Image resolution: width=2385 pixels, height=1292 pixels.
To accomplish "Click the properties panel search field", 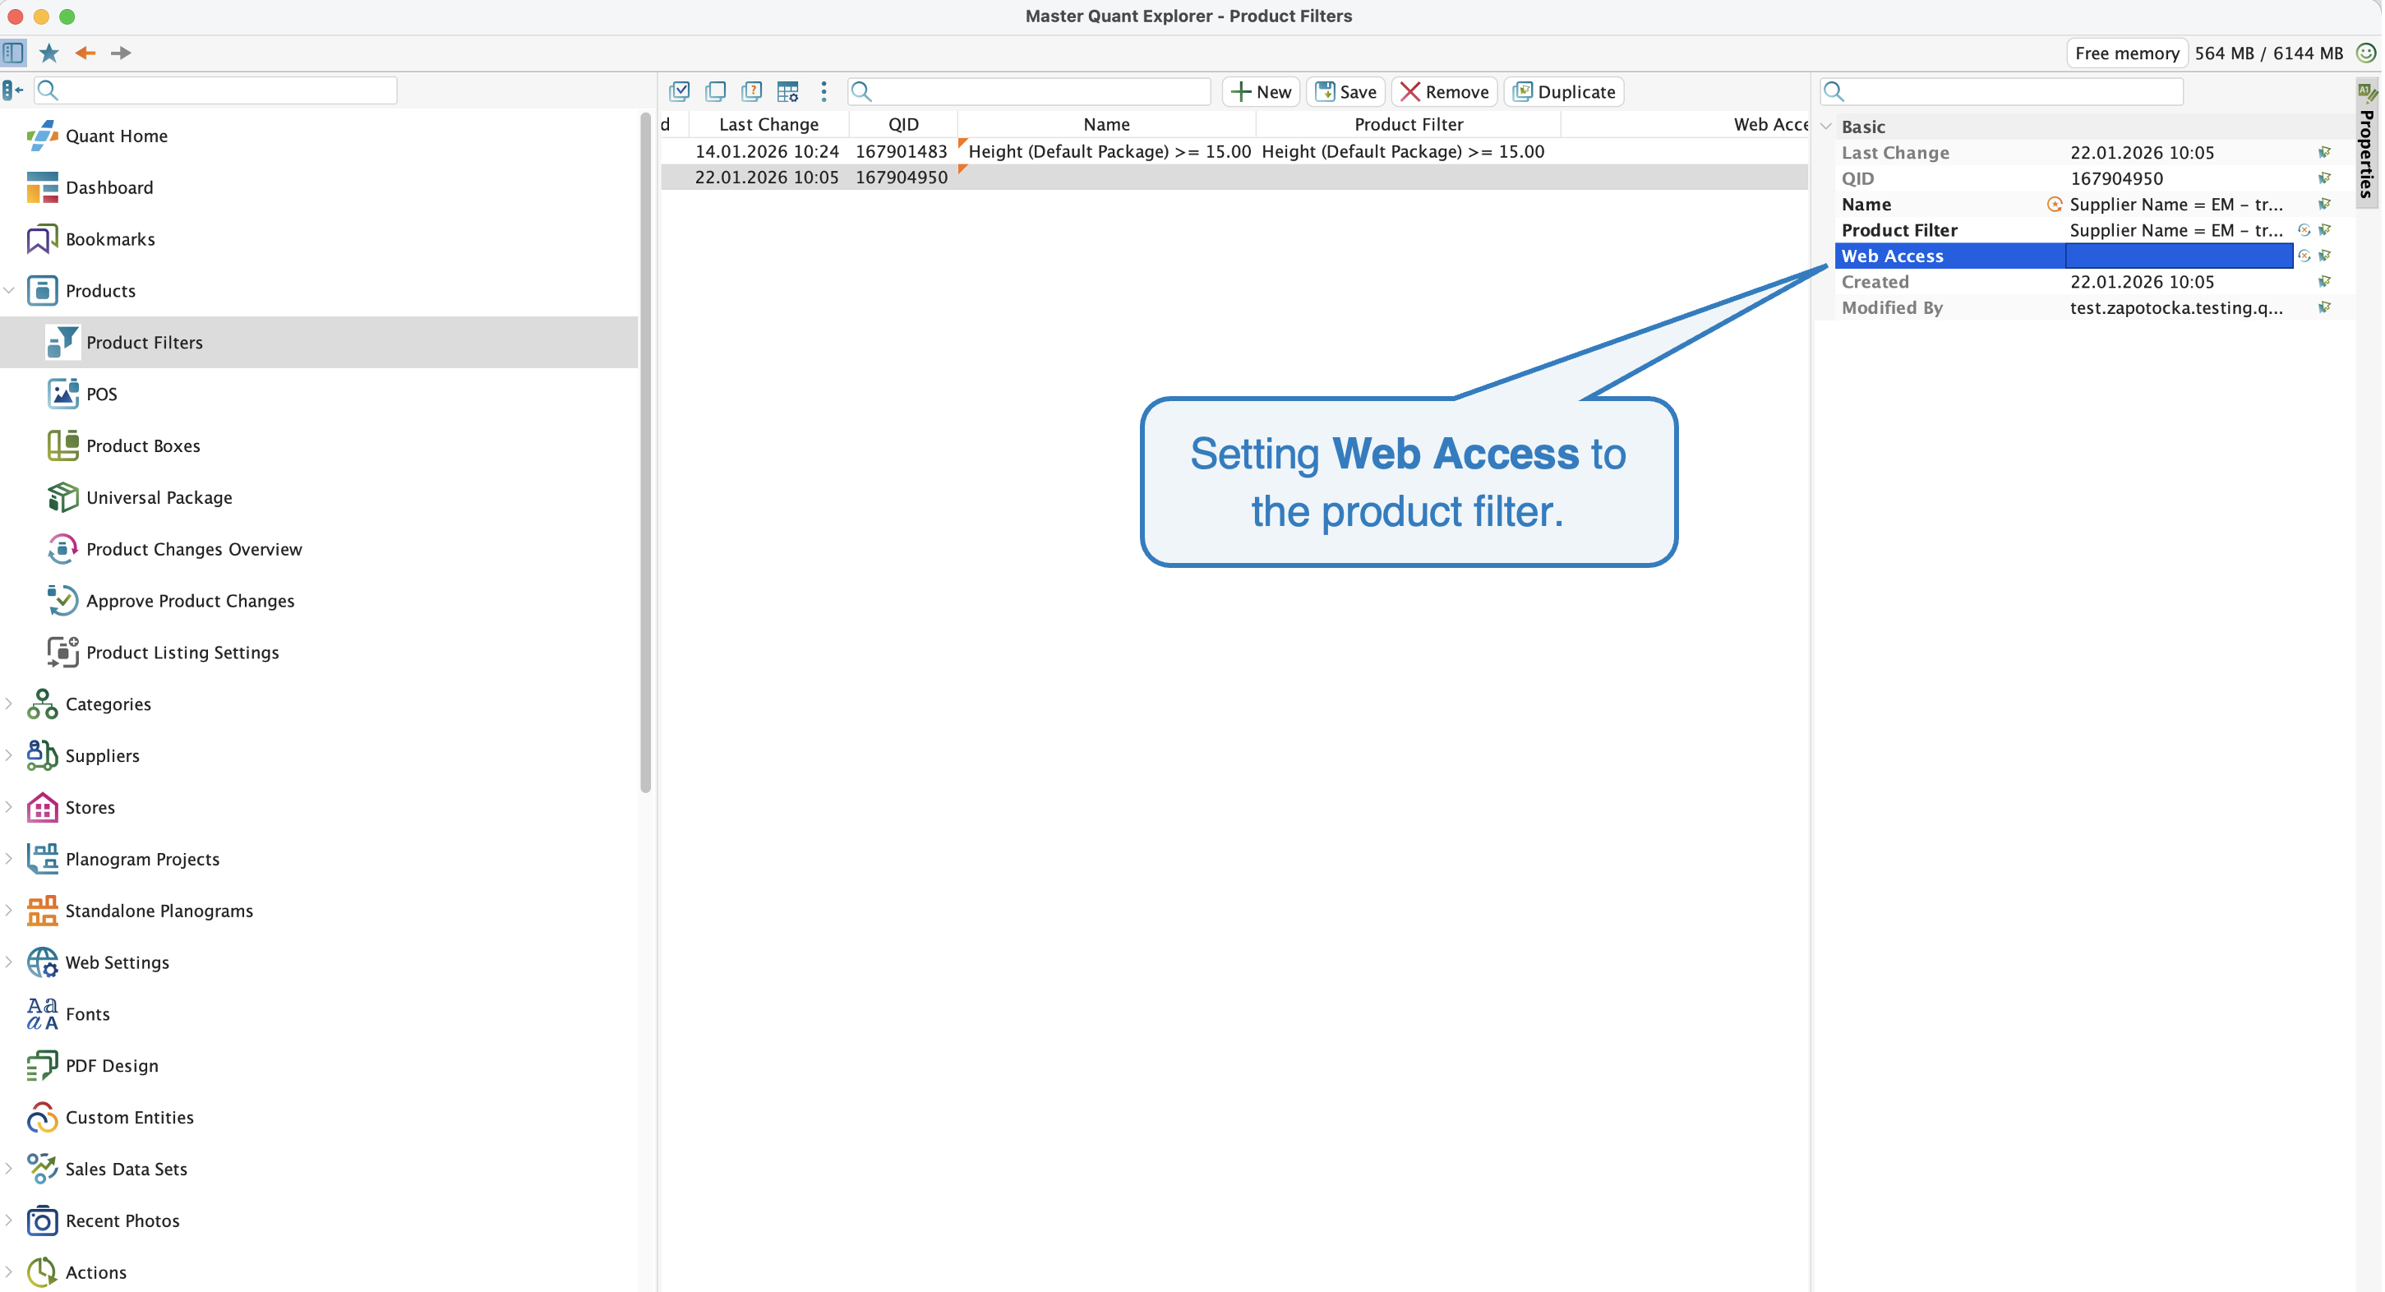I will (2003, 90).
